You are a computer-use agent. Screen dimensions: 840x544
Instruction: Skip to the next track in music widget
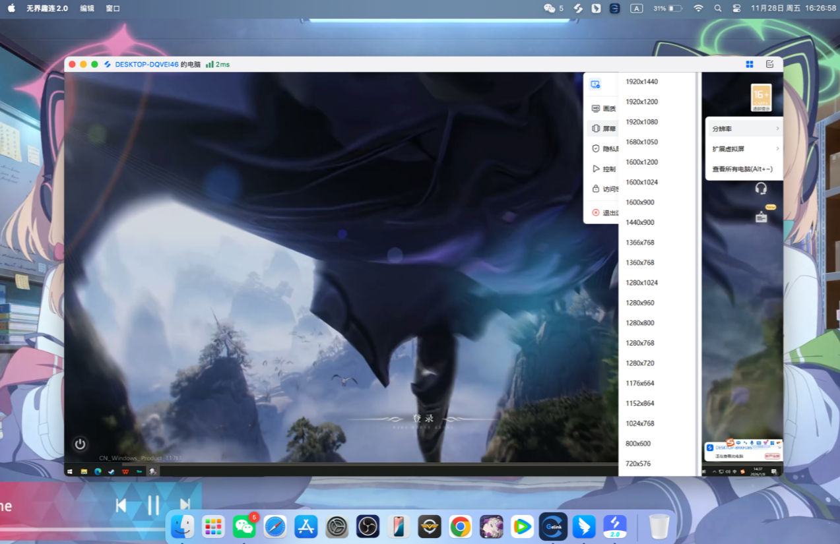tap(185, 505)
